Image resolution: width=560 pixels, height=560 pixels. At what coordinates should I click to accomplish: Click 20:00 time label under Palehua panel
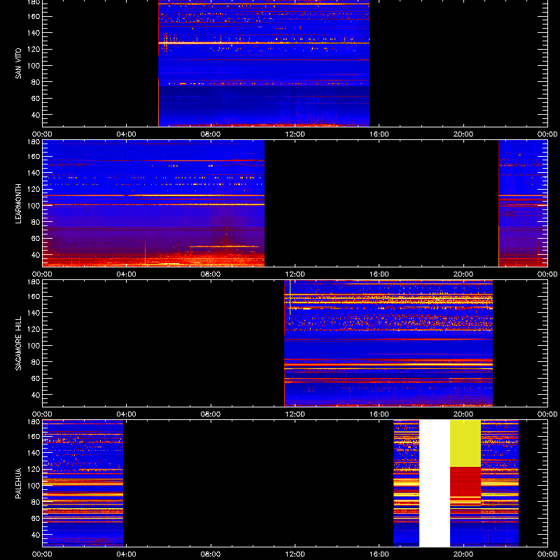coord(463,554)
